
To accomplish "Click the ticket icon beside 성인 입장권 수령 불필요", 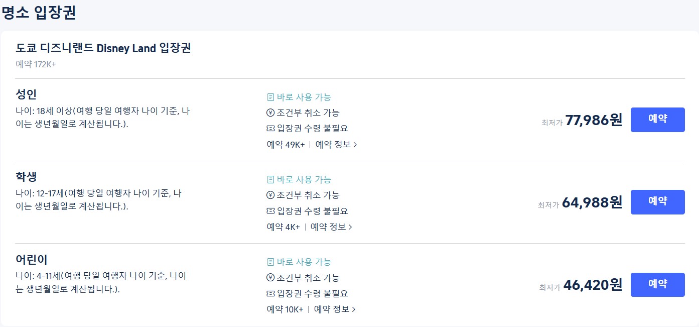I will pyautogui.click(x=270, y=128).
